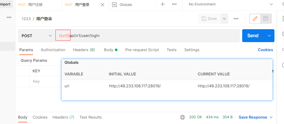The height and width of the screenshot is (124, 284).
Task: Close the 用户登录 request tab
Action: click(x=102, y=5)
